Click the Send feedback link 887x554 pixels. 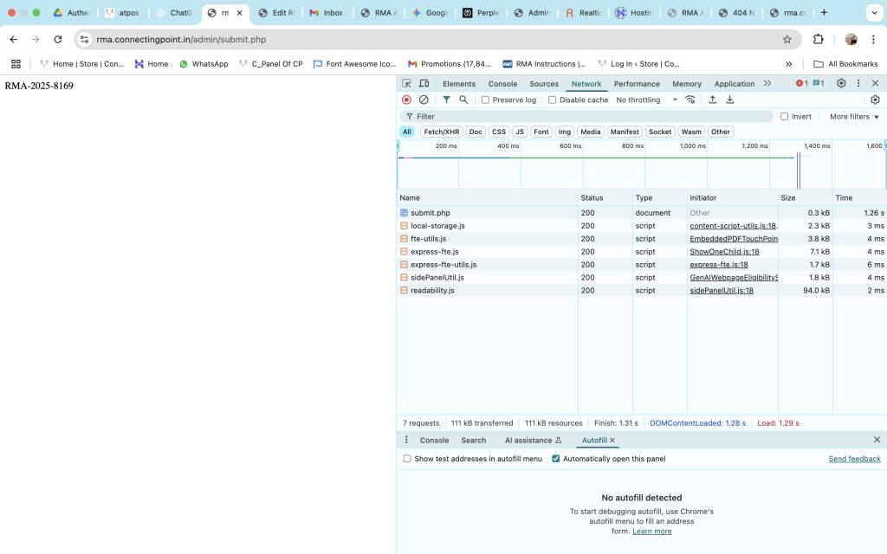[854, 459]
